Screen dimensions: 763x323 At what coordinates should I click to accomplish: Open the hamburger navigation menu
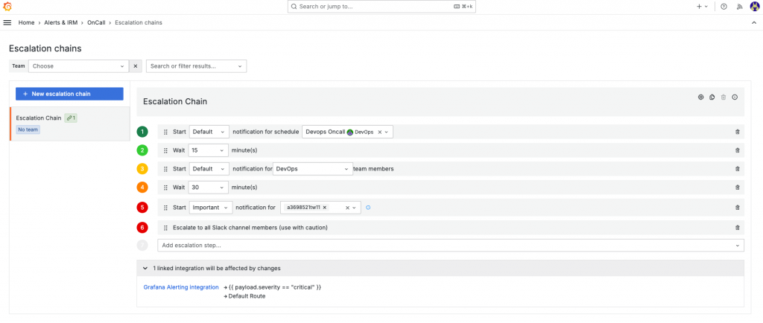[7, 23]
